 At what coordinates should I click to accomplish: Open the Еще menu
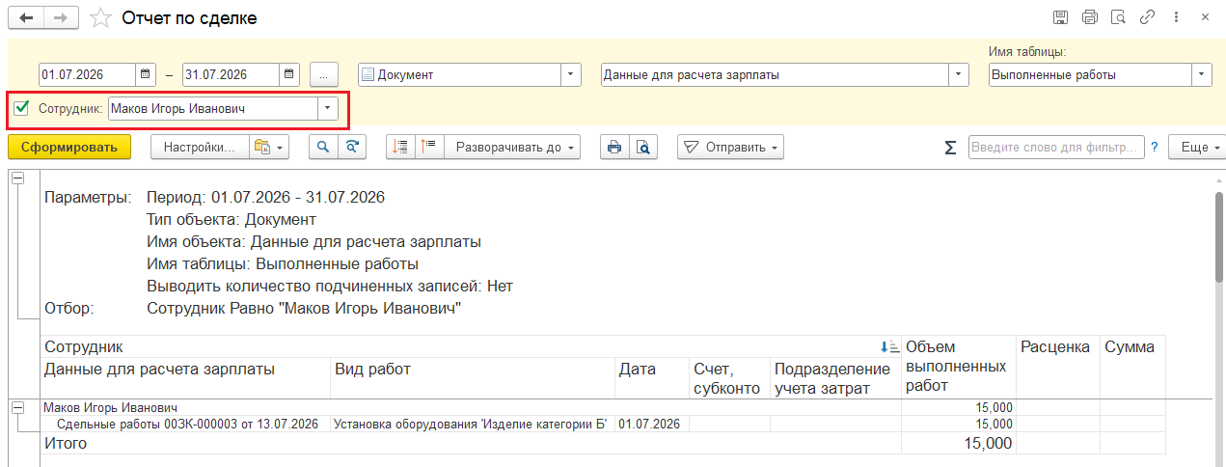[x=1197, y=147]
